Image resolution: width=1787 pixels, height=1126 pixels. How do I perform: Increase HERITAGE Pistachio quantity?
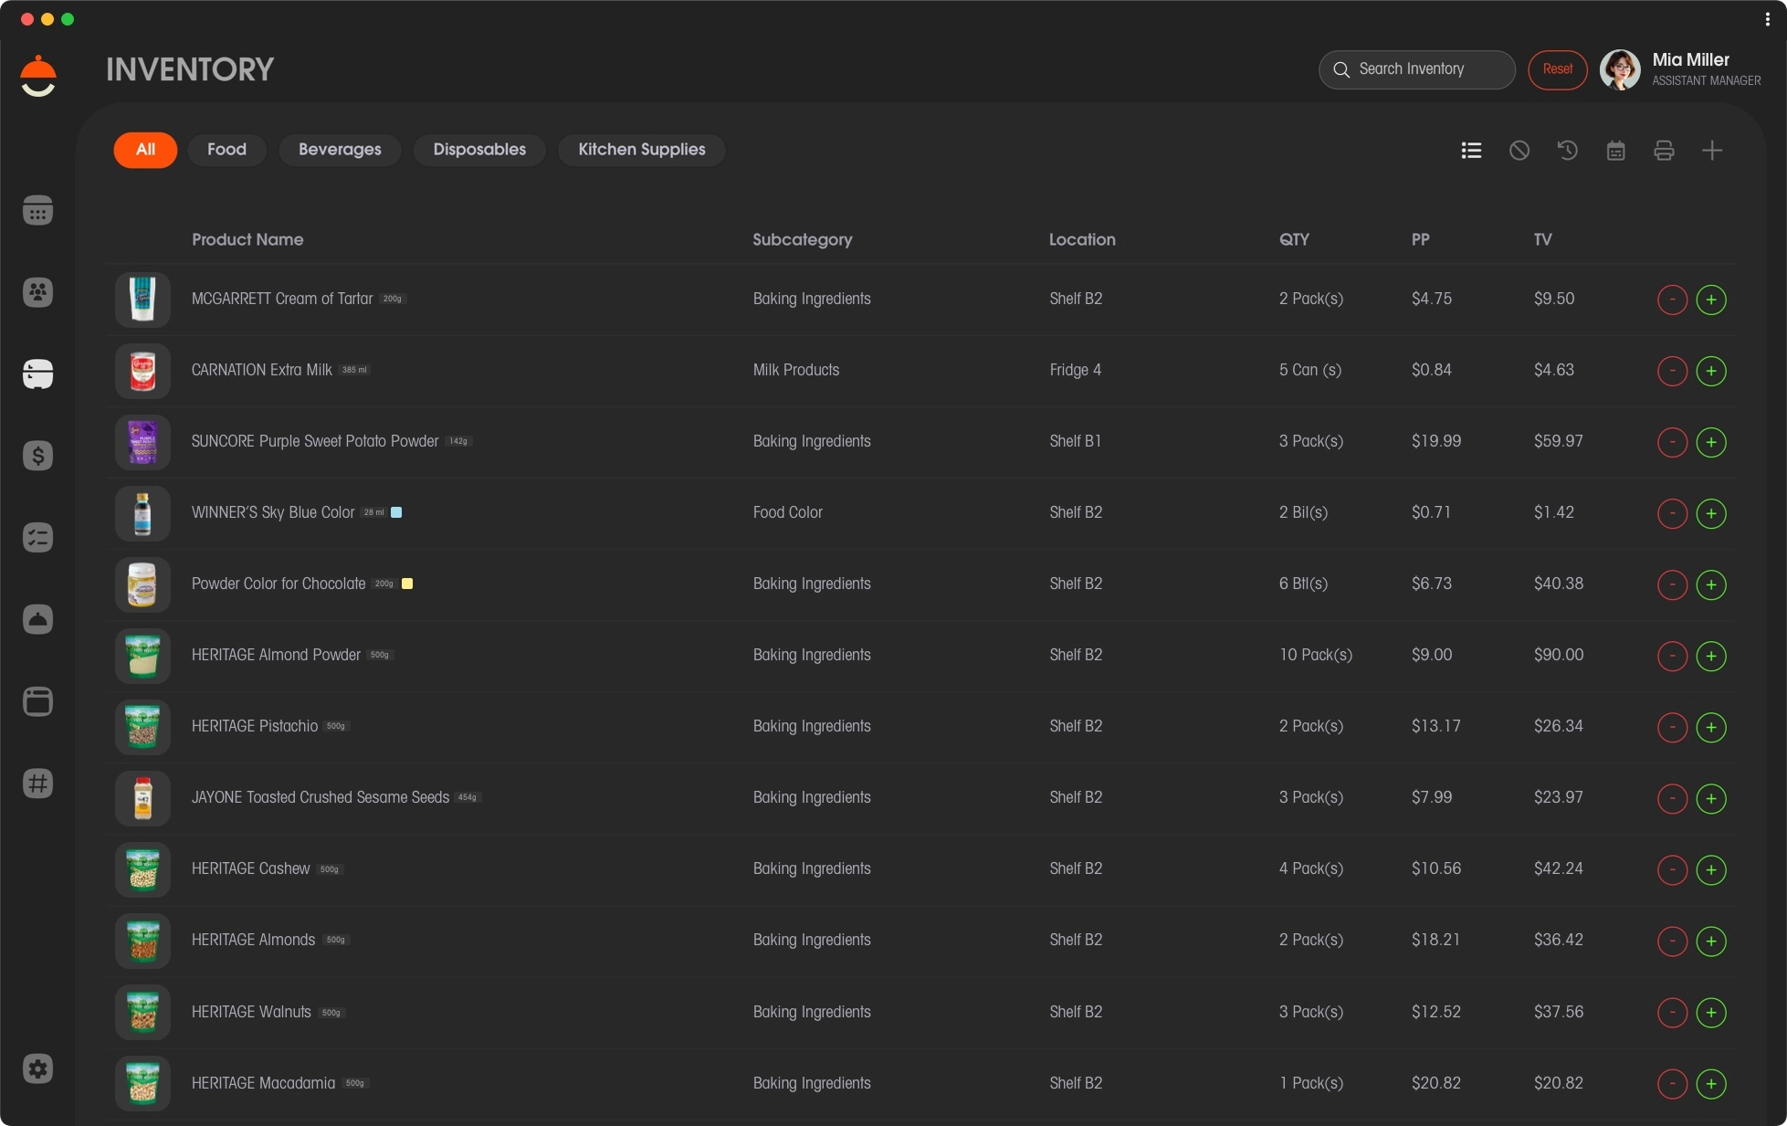pyautogui.click(x=1710, y=727)
